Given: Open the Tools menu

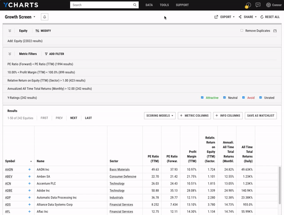Looking at the screenshot, I should 165,5.
